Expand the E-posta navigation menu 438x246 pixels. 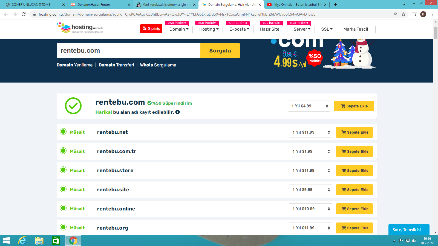coord(239,29)
